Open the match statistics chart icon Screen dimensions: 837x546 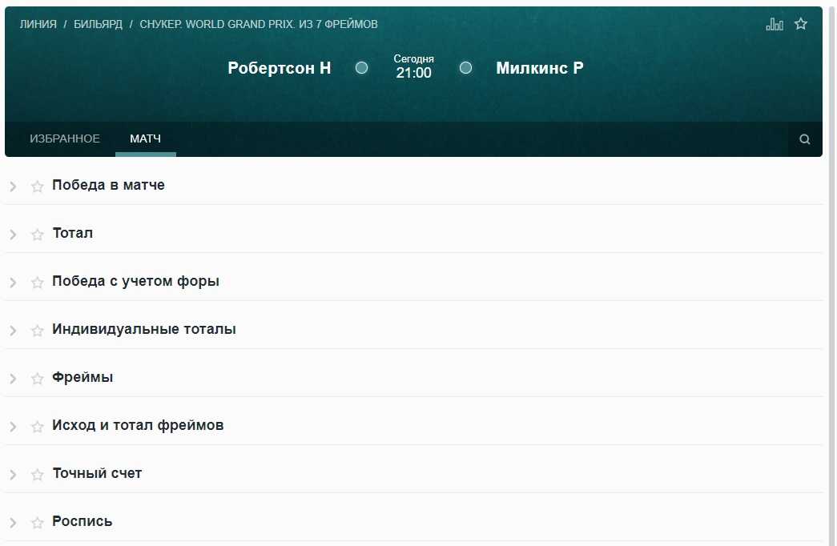tap(774, 24)
